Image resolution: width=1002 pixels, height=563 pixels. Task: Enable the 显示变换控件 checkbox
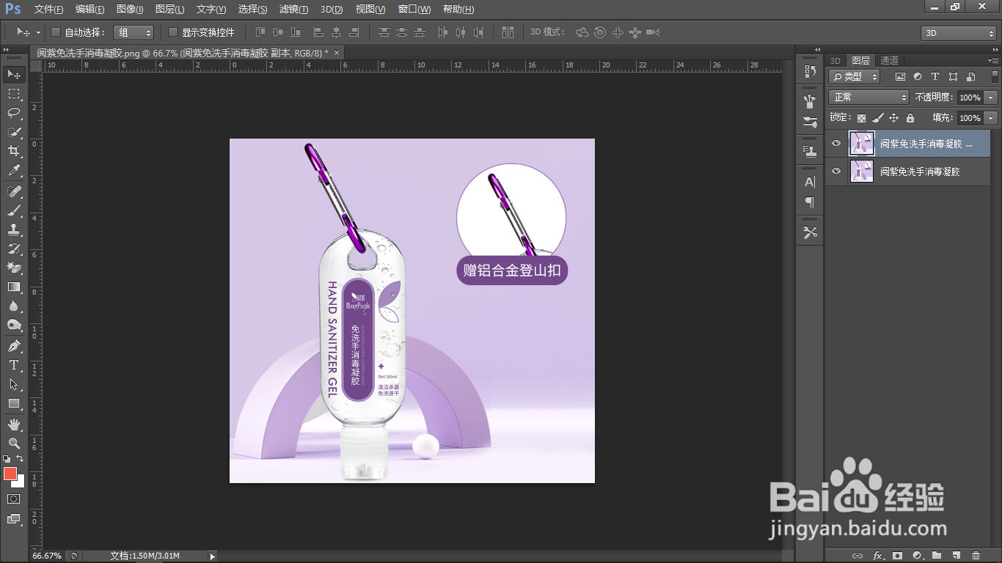(173, 32)
